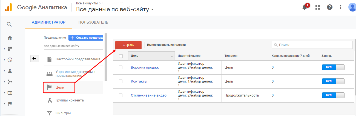This screenshot has height=116, width=356.
Task: Expand the Conversions flag section in sidebar
Action: [x=10, y=104]
